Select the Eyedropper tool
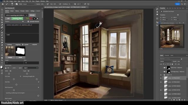The height and width of the screenshot is (105, 188). pyautogui.click(x=2, y=25)
